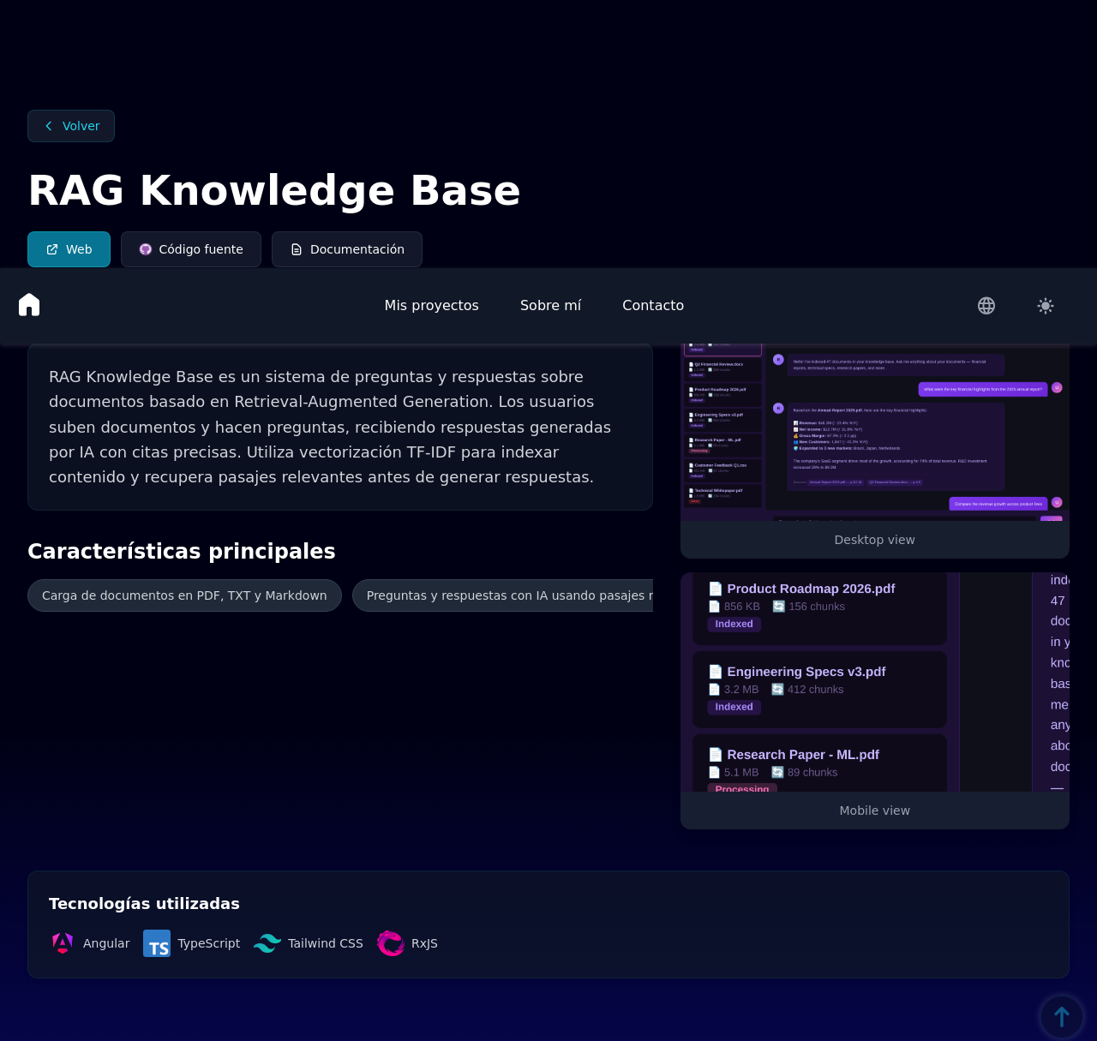Click the GitHub icon in Código fuente
This screenshot has height=1041, width=1097.
[146, 249]
